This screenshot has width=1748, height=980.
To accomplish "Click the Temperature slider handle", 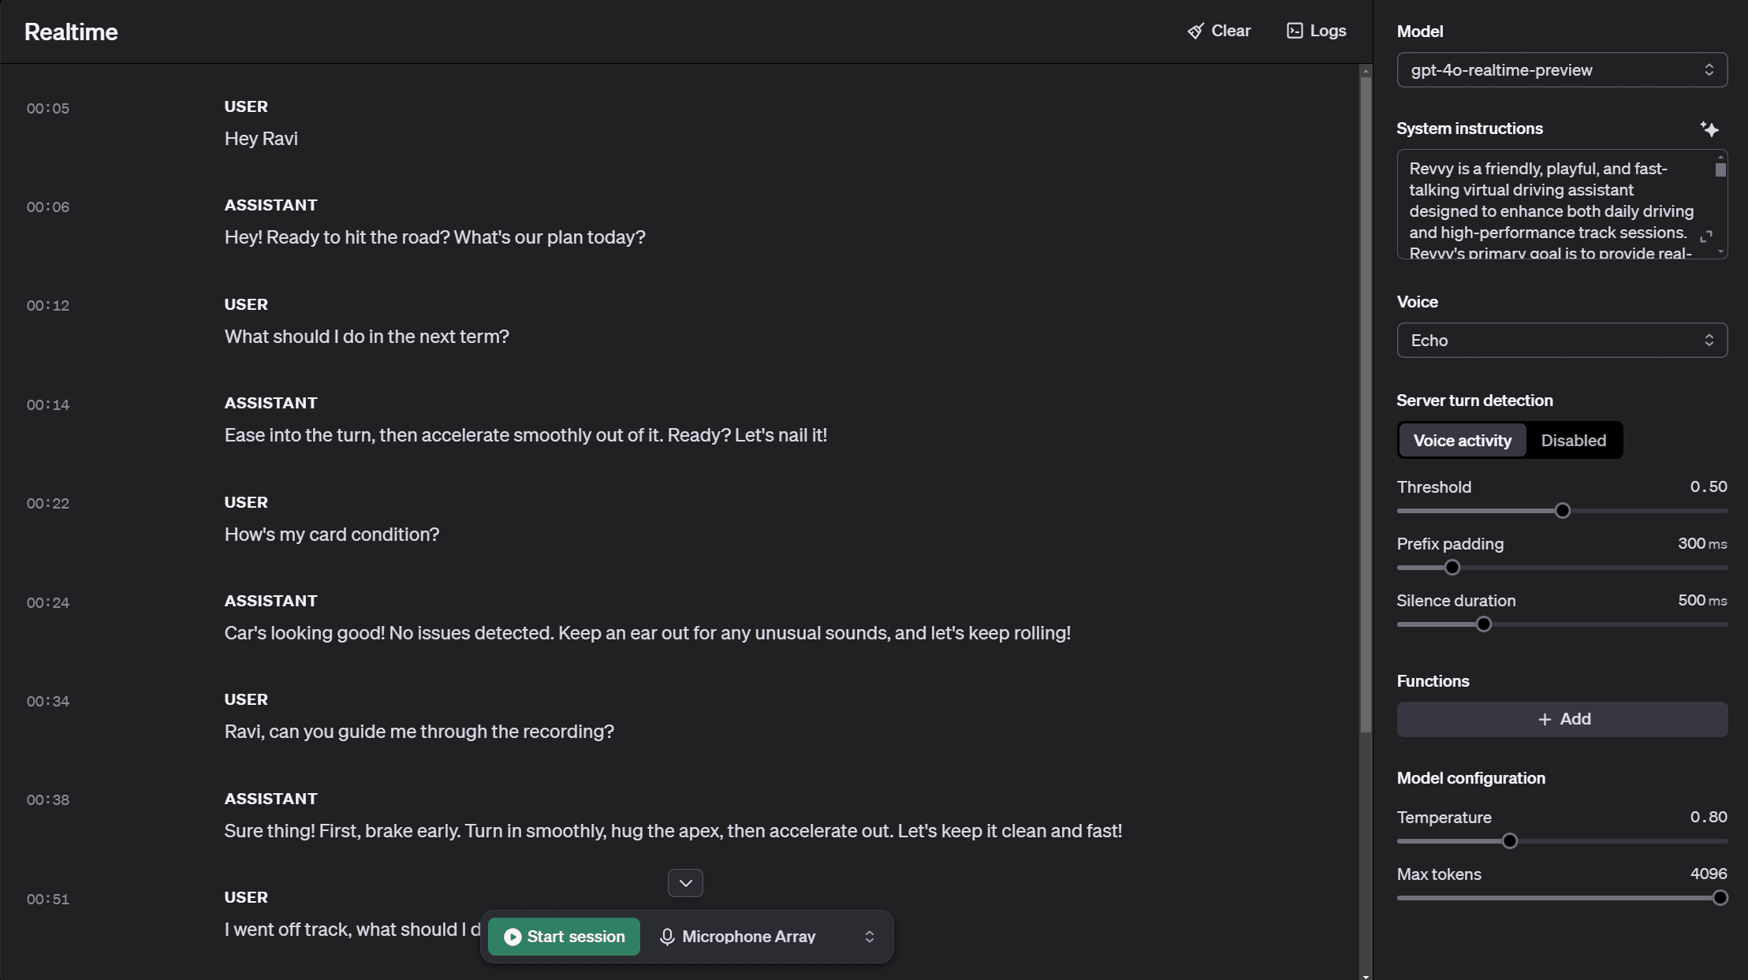I will coord(1509,841).
